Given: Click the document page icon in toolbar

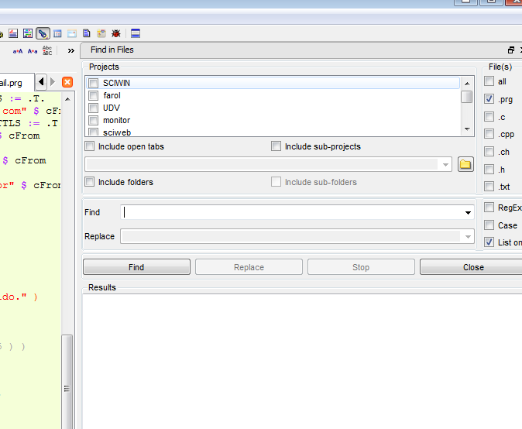Looking at the screenshot, I should (87, 33).
